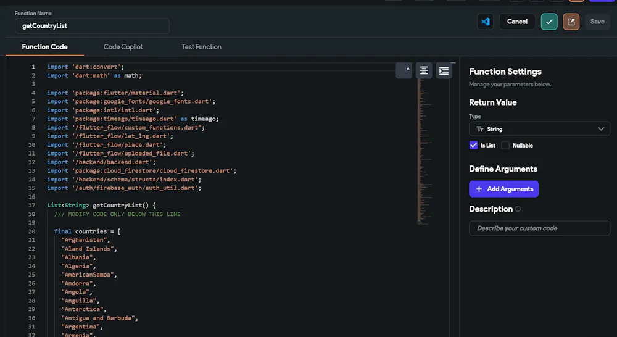Click the cloud_firestore import line
This screenshot has height=337, width=617.
142,171
